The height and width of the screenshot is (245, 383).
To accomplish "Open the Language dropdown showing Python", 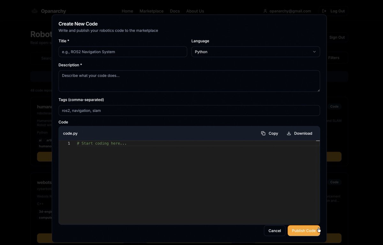I will [255, 51].
